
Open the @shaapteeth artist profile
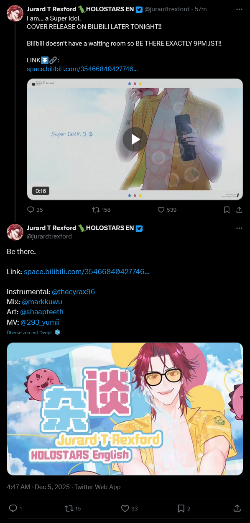(x=42, y=312)
